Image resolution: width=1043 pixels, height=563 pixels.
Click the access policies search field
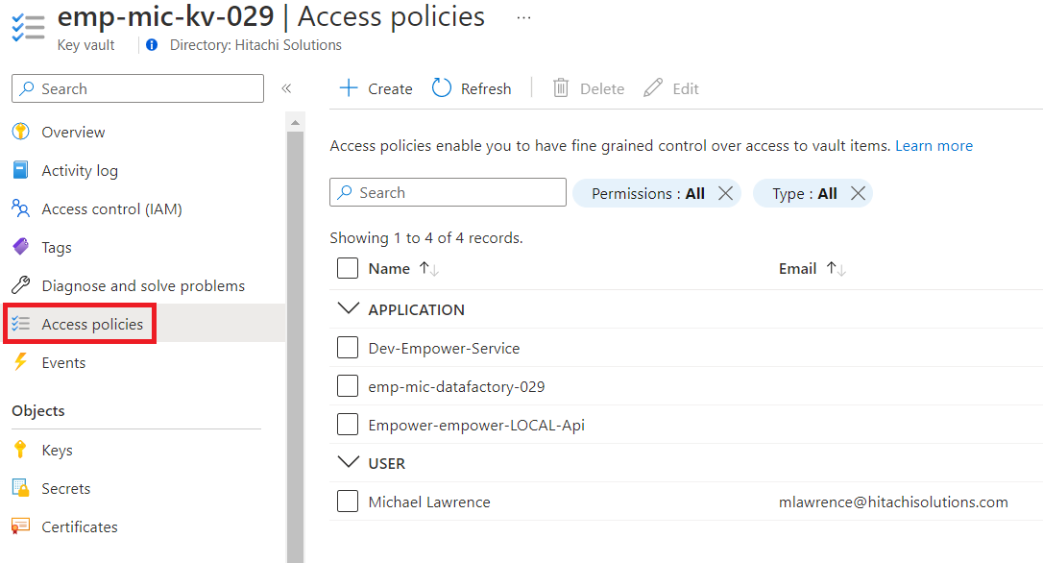pos(448,192)
